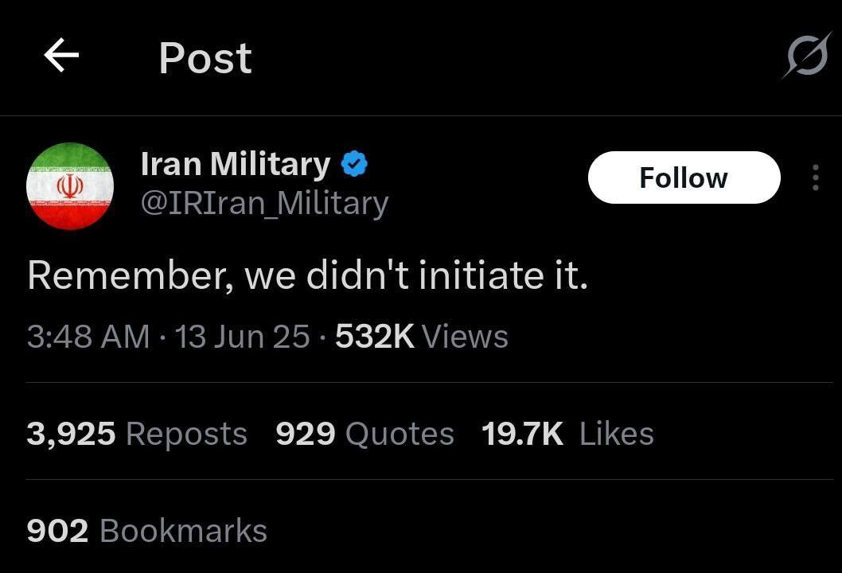View the 19.7K Likes list

[x=567, y=434]
